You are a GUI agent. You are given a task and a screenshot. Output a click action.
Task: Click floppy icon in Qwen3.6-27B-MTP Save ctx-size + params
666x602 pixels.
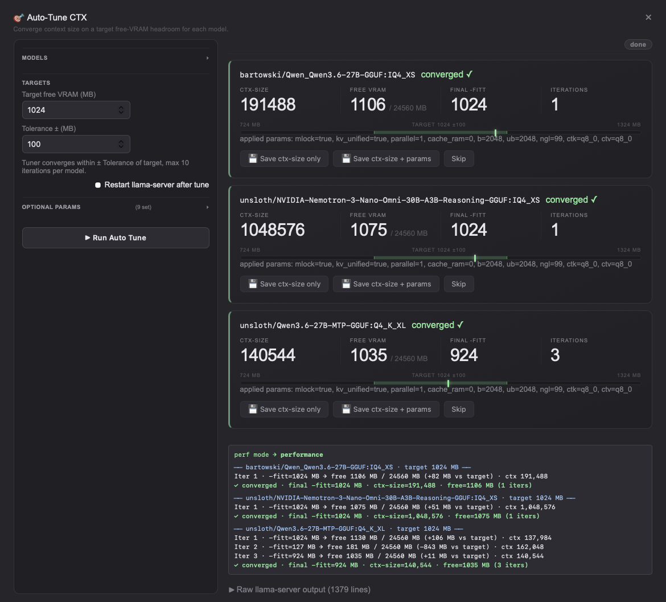[346, 409]
